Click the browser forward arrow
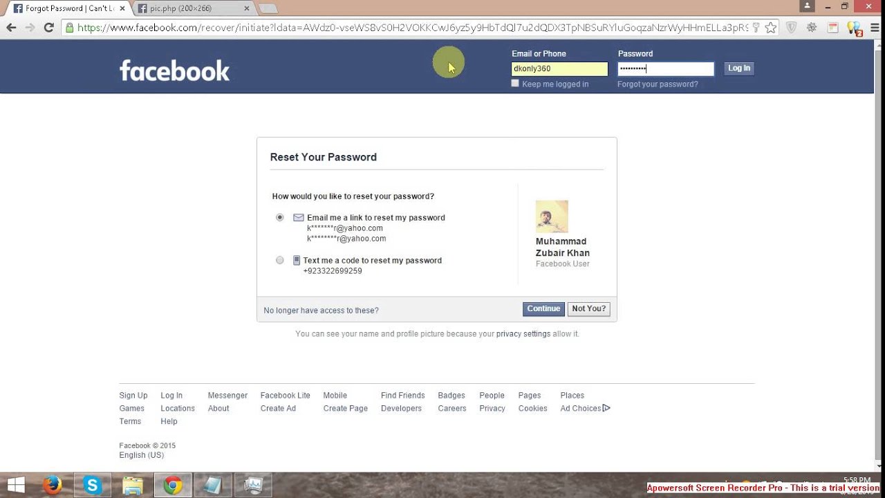Screen dimensions: 885x498 coord(30,28)
